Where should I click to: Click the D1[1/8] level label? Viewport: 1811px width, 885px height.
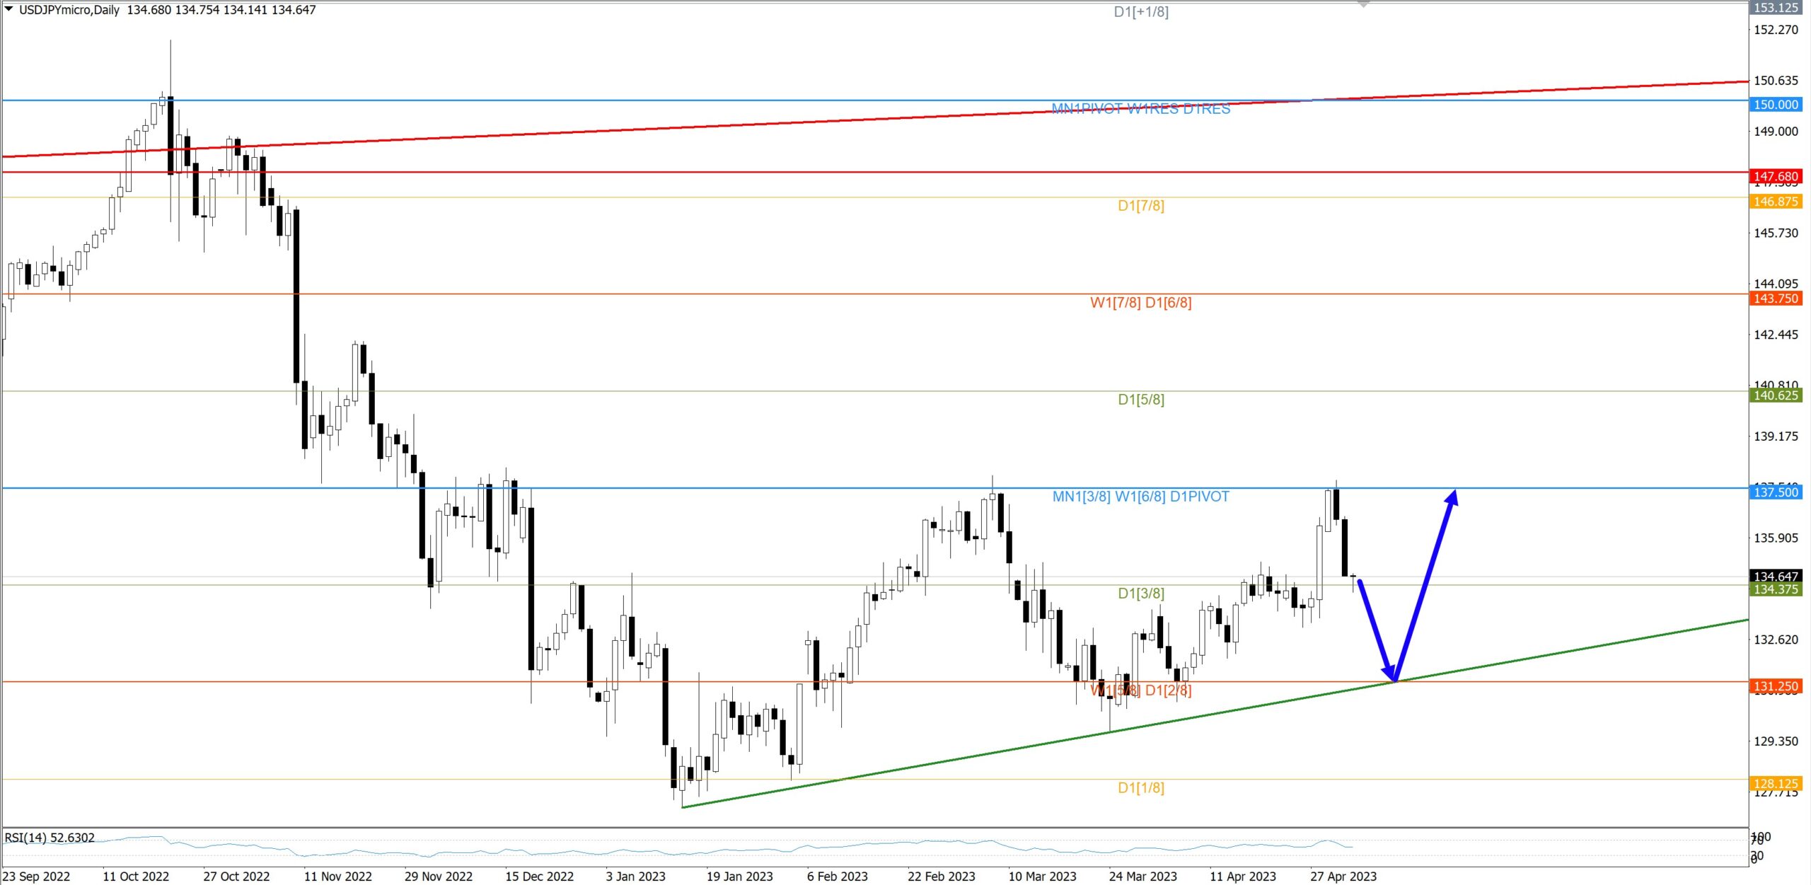pyautogui.click(x=1140, y=788)
